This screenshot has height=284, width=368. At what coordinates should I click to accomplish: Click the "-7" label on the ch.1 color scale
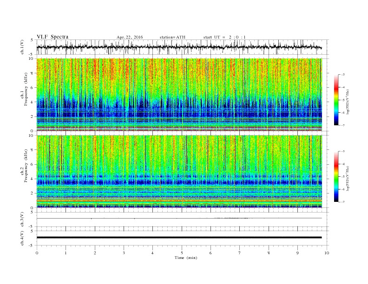(x=343, y=125)
